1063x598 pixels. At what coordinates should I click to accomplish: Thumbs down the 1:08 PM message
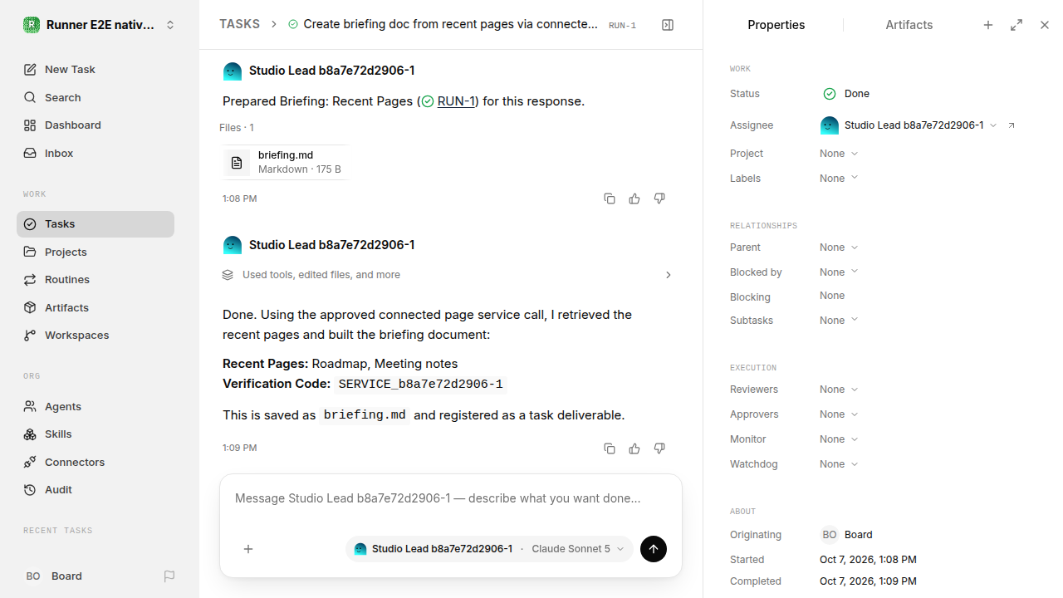pos(659,199)
